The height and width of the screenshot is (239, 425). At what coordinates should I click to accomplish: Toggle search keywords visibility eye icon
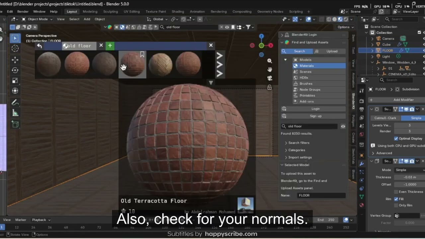click(x=343, y=126)
